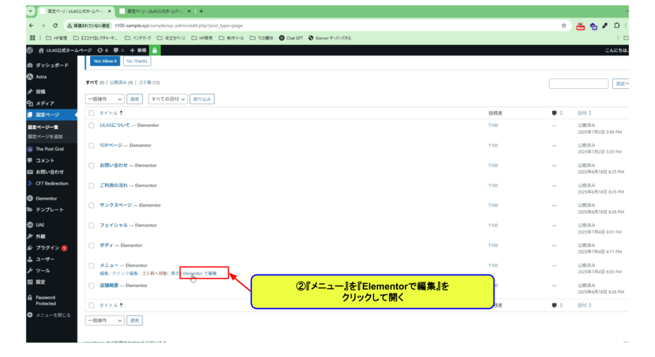Sort by the comments column in header

pyautogui.click(x=557, y=113)
